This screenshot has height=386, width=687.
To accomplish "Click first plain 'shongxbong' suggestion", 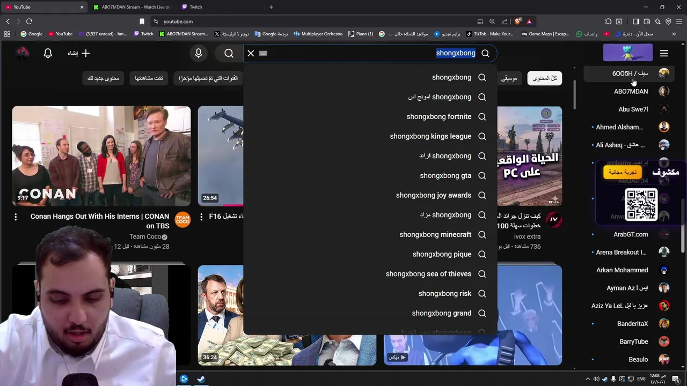I will coord(370,77).
